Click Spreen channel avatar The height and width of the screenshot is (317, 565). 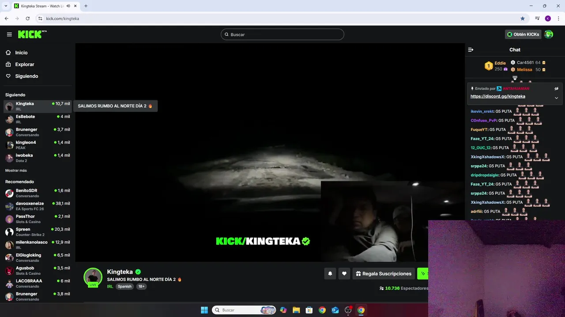tap(9, 232)
